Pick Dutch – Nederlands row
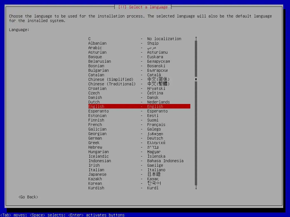Screen dimensions: 290x217 point(139,102)
